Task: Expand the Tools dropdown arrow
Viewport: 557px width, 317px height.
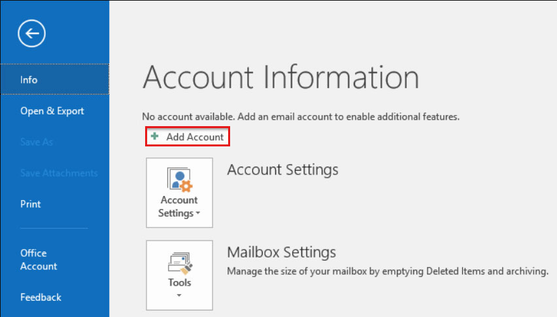Action: 179,295
